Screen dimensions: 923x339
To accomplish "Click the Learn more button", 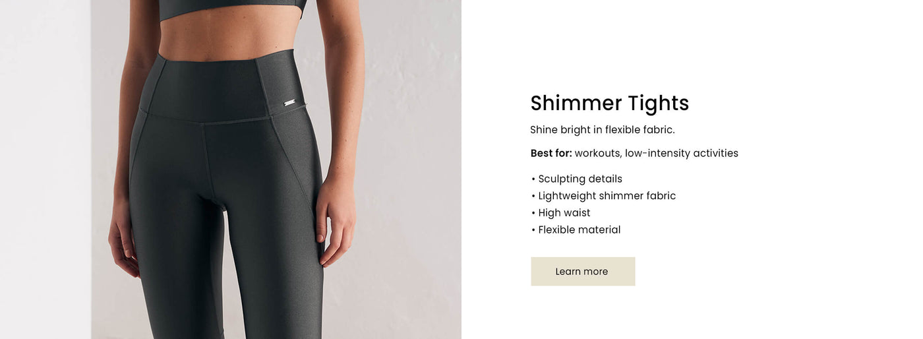I will pyautogui.click(x=583, y=271).
